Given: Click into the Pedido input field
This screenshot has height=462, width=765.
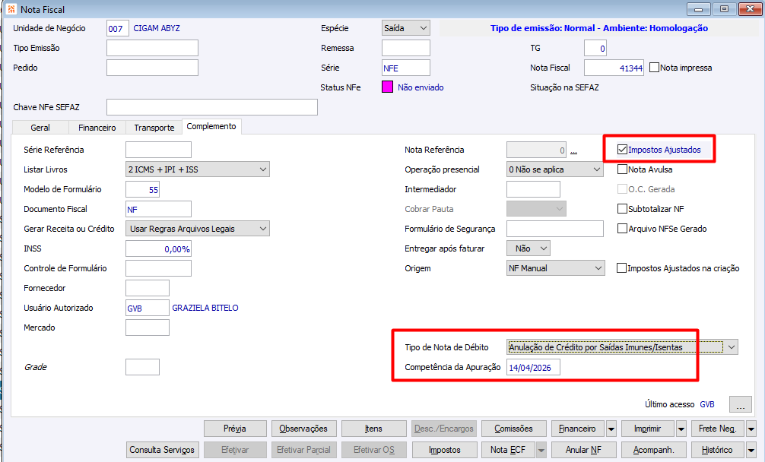Looking at the screenshot, I should click(152, 68).
